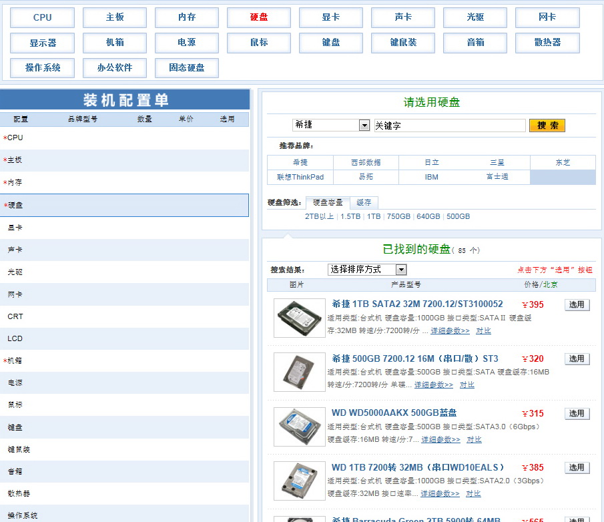
Task: View 详细参数 for 希捷 1TB SATA2
Action: click(450, 330)
